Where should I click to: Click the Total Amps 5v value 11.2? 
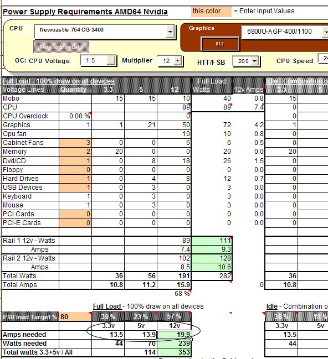point(141,285)
